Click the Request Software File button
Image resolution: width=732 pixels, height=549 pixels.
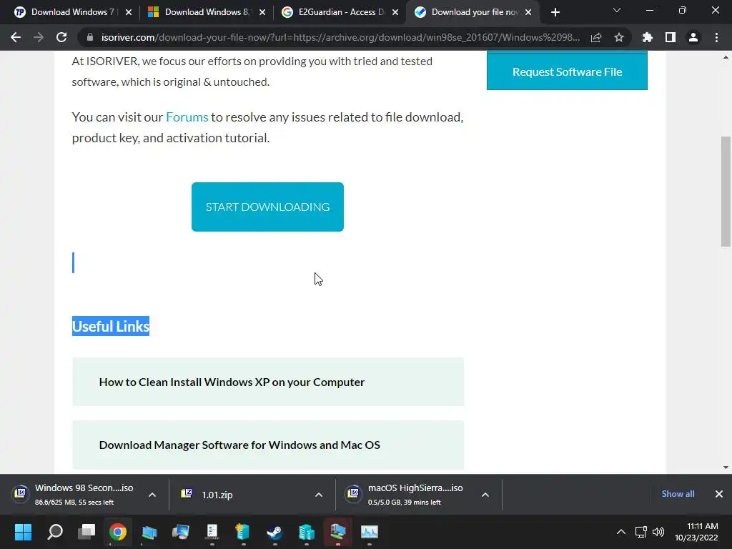[567, 71]
